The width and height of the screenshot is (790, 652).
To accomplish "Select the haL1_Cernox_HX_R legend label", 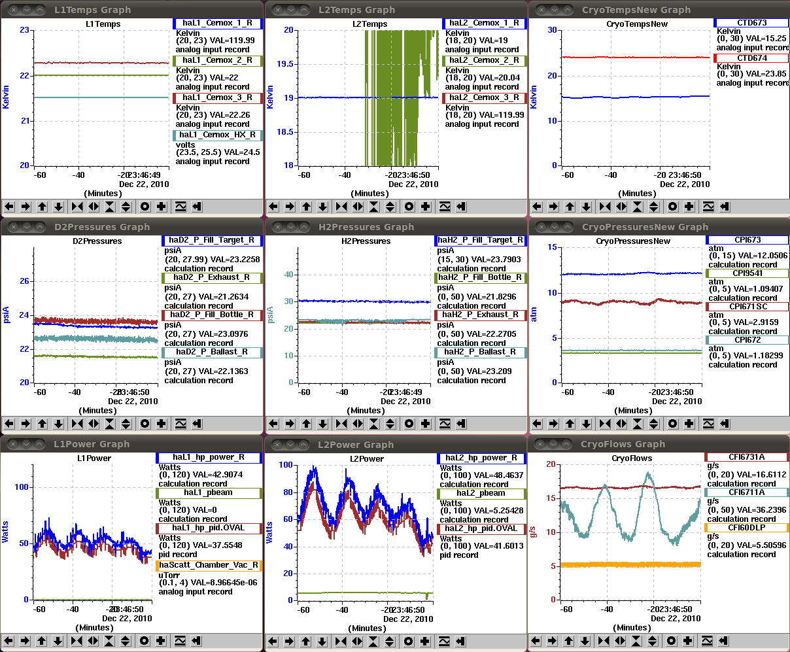I will pos(218,135).
